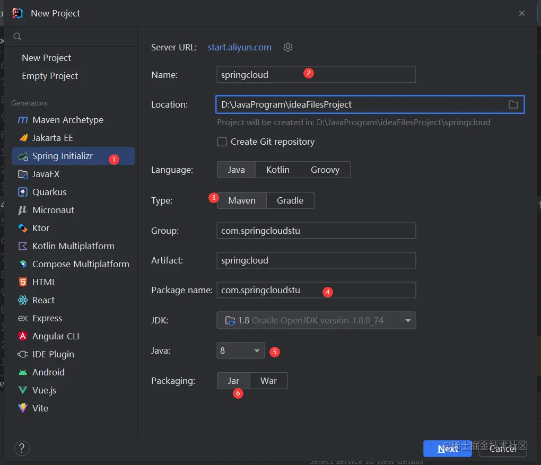The height and width of the screenshot is (465, 541).
Task: Click the Vue.js icon
Action: (x=23, y=390)
